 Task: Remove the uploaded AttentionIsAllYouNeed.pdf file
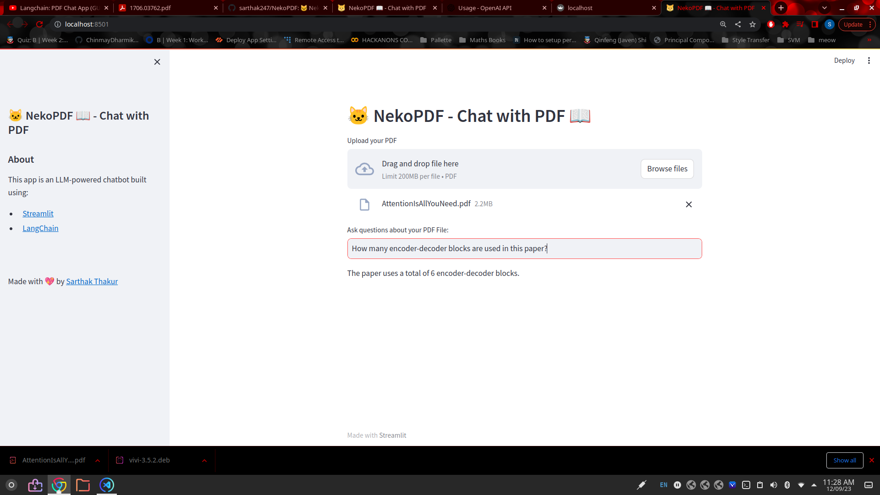pos(688,204)
